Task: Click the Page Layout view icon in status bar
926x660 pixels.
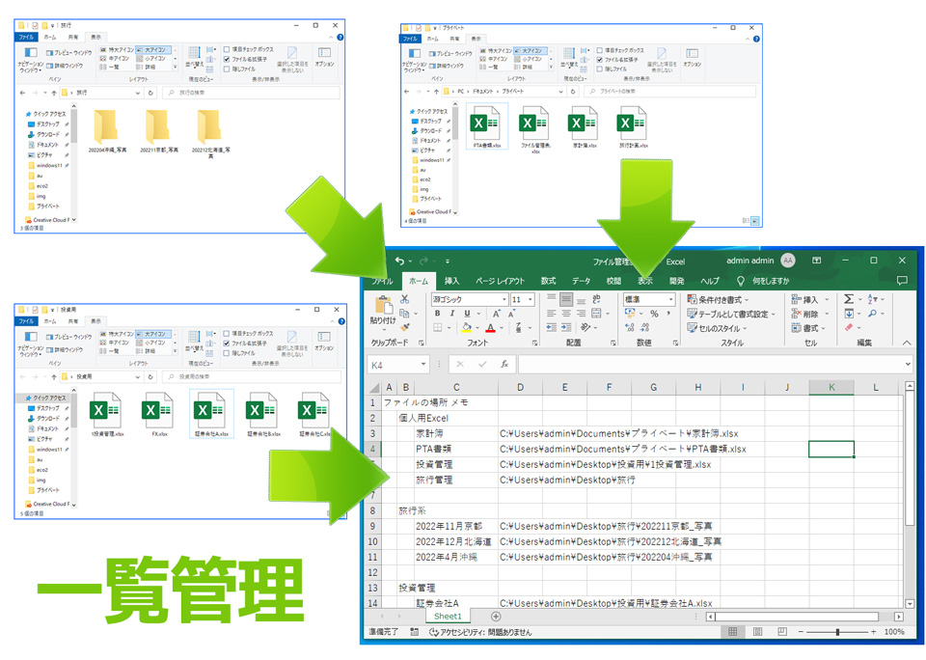Action: point(757,632)
